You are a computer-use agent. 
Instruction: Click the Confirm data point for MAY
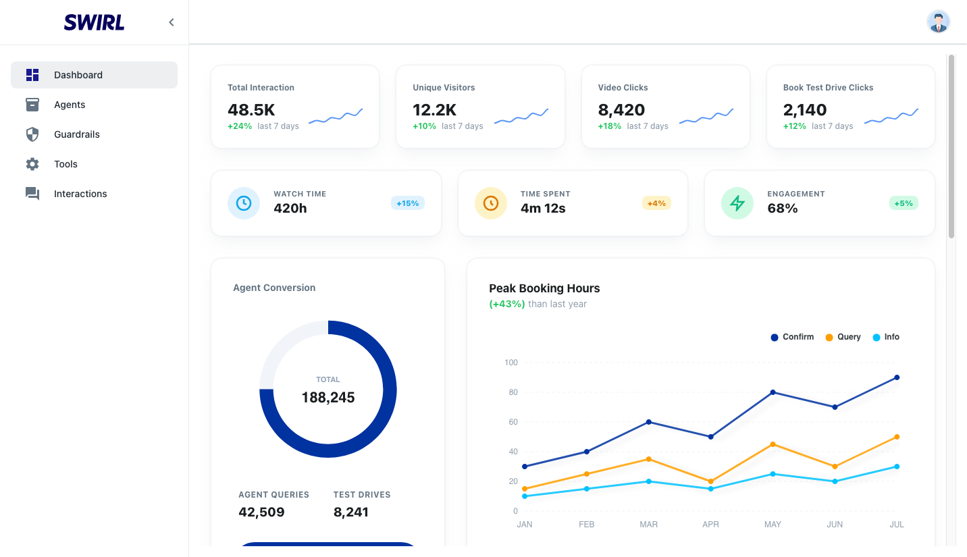tap(773, 392)
